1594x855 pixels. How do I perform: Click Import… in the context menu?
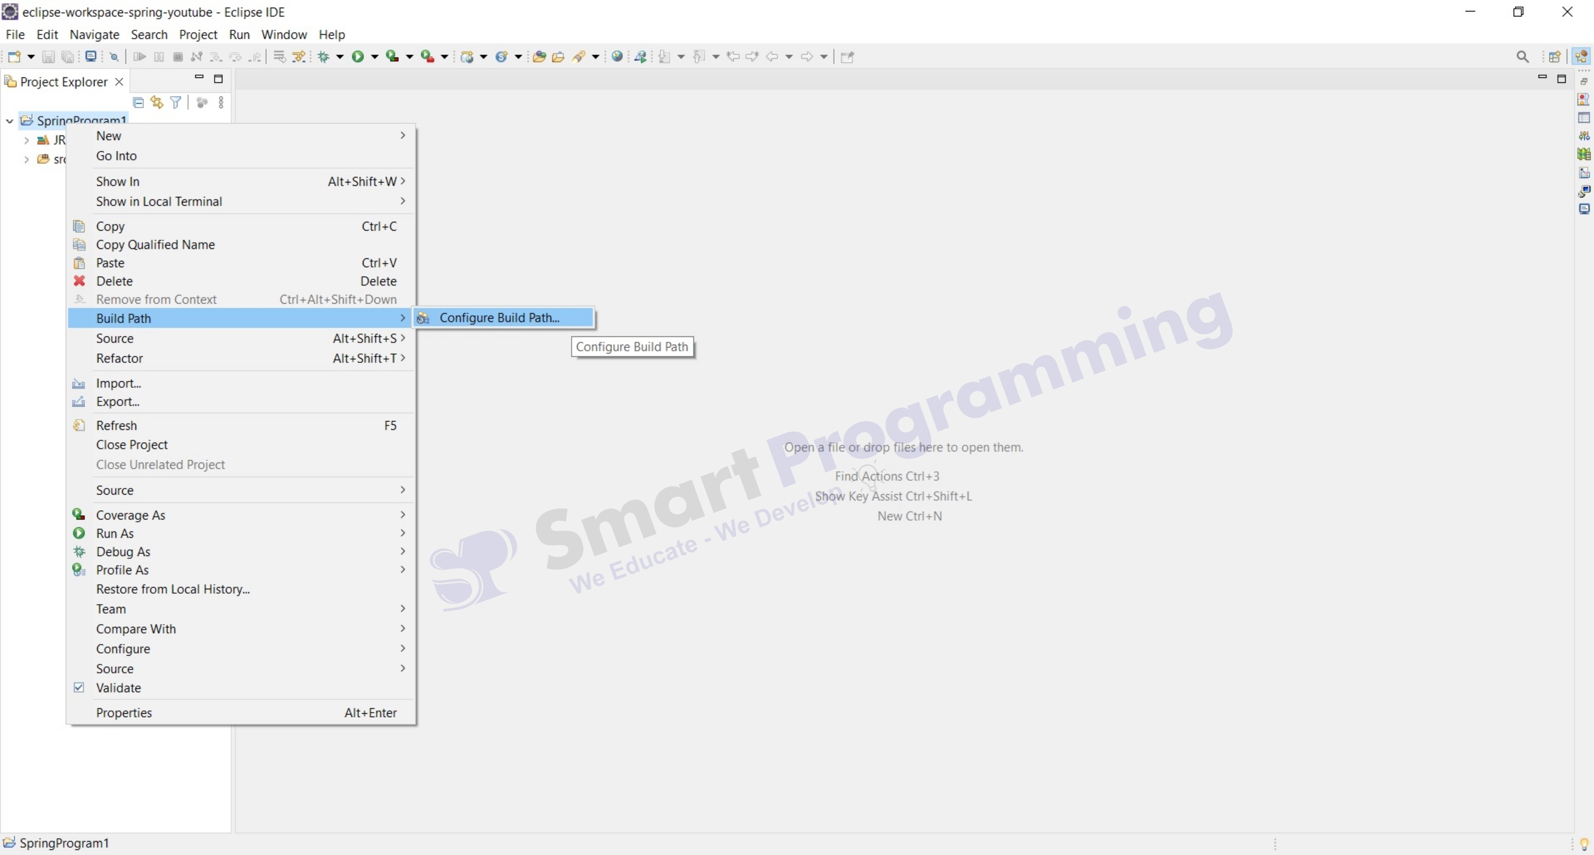click(241, 384)
